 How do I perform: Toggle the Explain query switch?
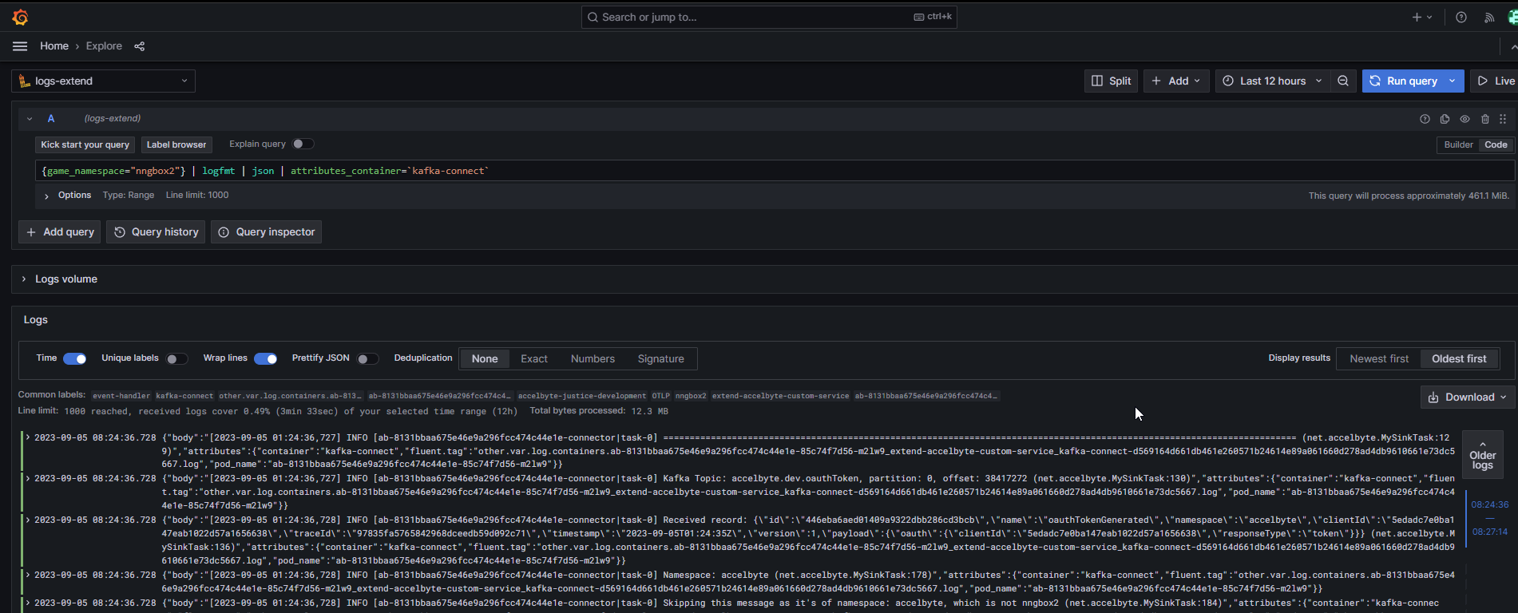click(x=303, y=144)
